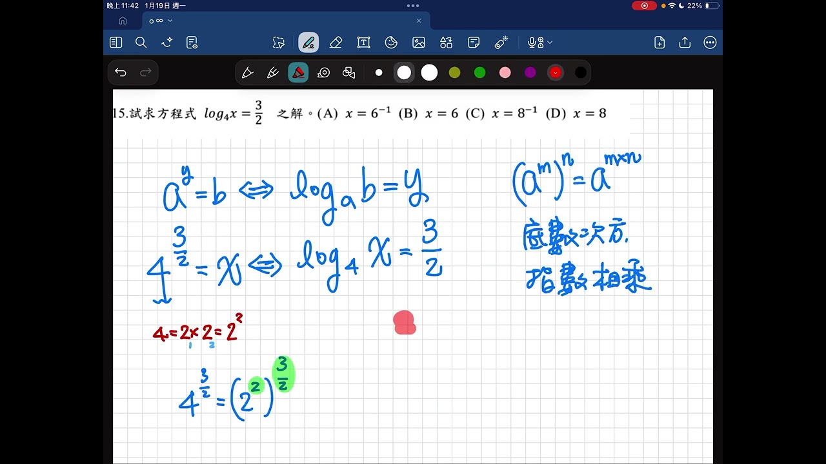Image resolution: width=826 pixels, height=464 pixels.
Task: Click answer choice (D) x = 8
Action: [x=576, y=113]
